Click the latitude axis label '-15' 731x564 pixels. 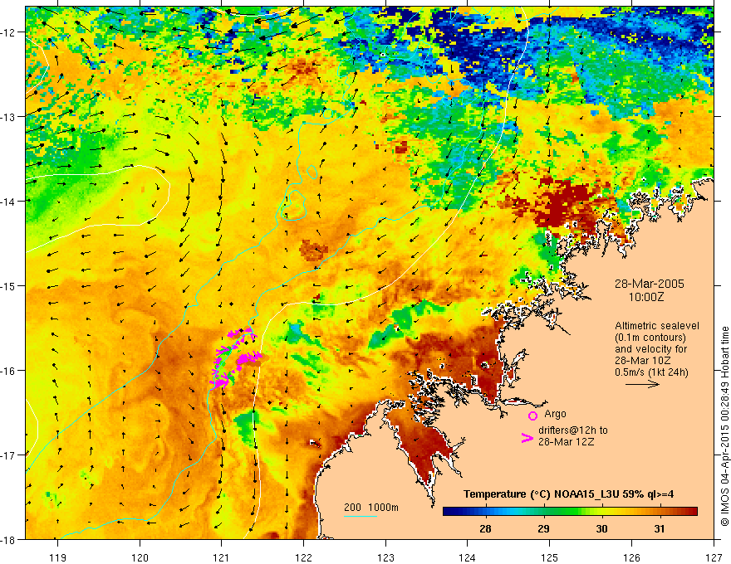tap(9, 285)
